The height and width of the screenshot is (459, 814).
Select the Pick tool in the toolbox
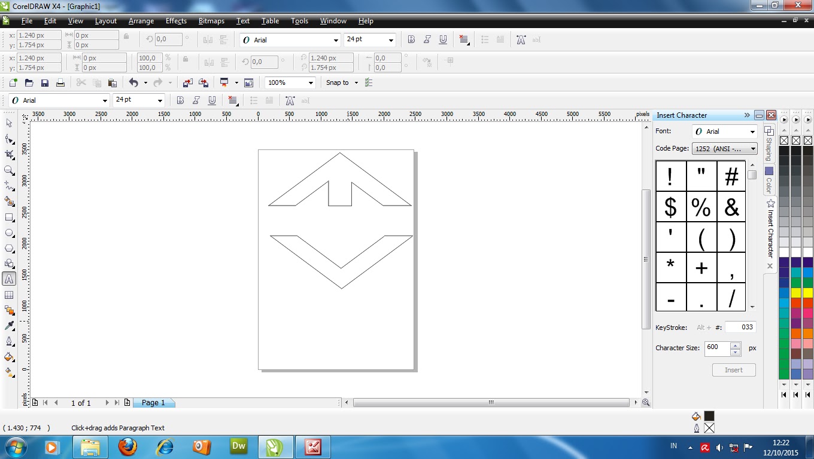point(9,123)
